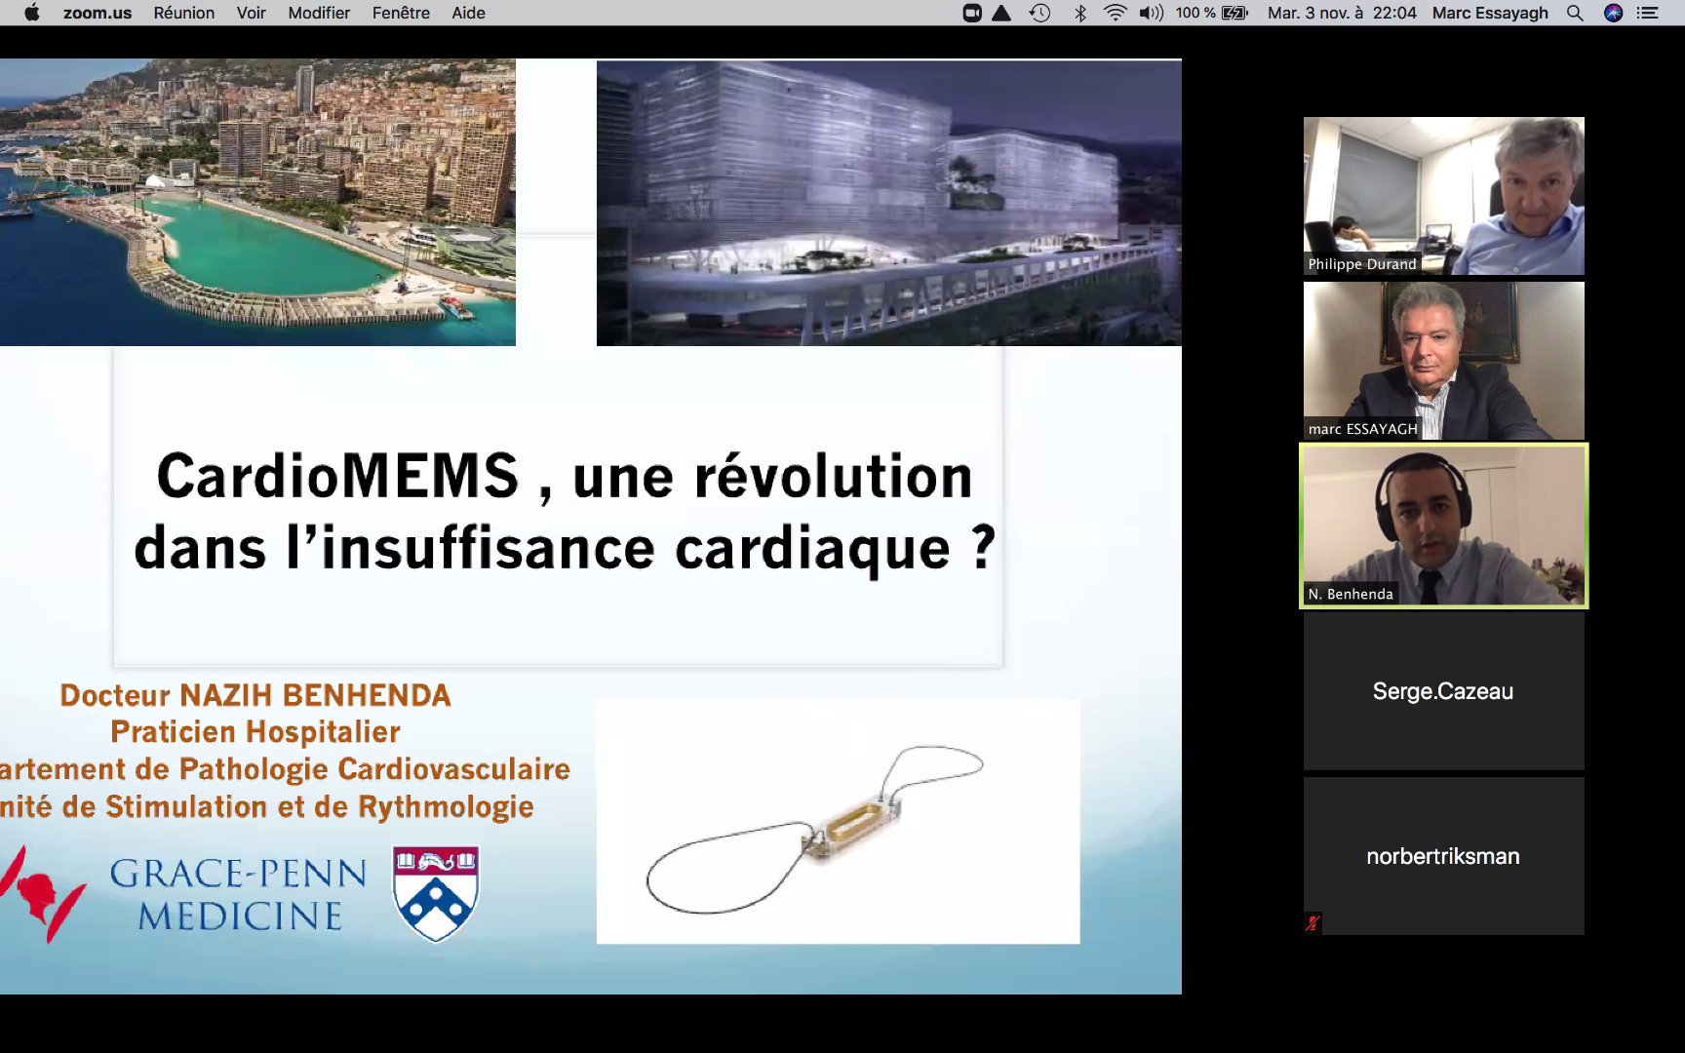The height and width of the screenshot is (1053, 1685).
Task: Select Serge.Cazeau participant tile
Action: [x=1443, y=691]
